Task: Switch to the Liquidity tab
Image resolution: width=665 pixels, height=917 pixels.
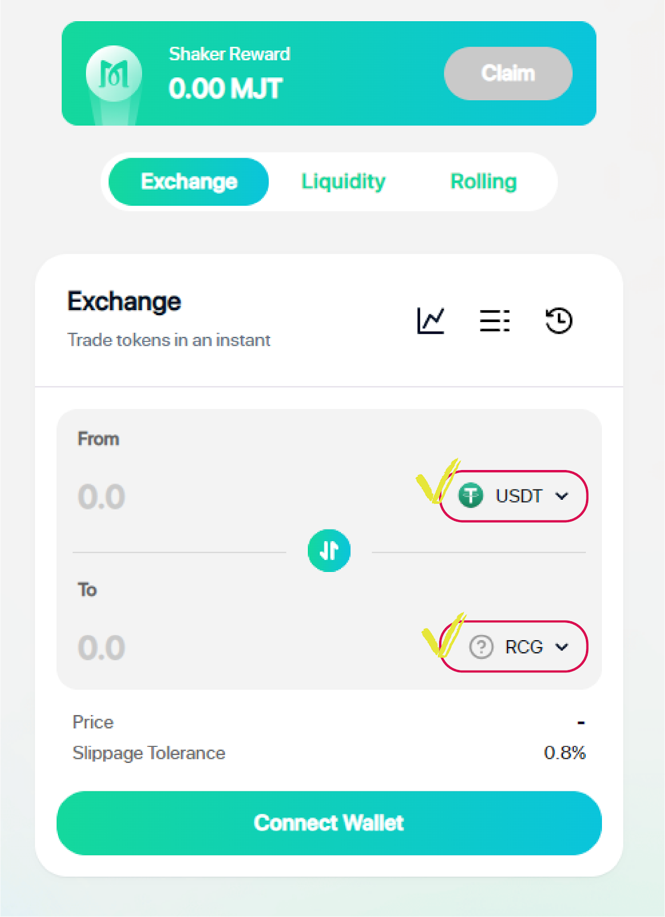Action: click(x=343, y=182)
